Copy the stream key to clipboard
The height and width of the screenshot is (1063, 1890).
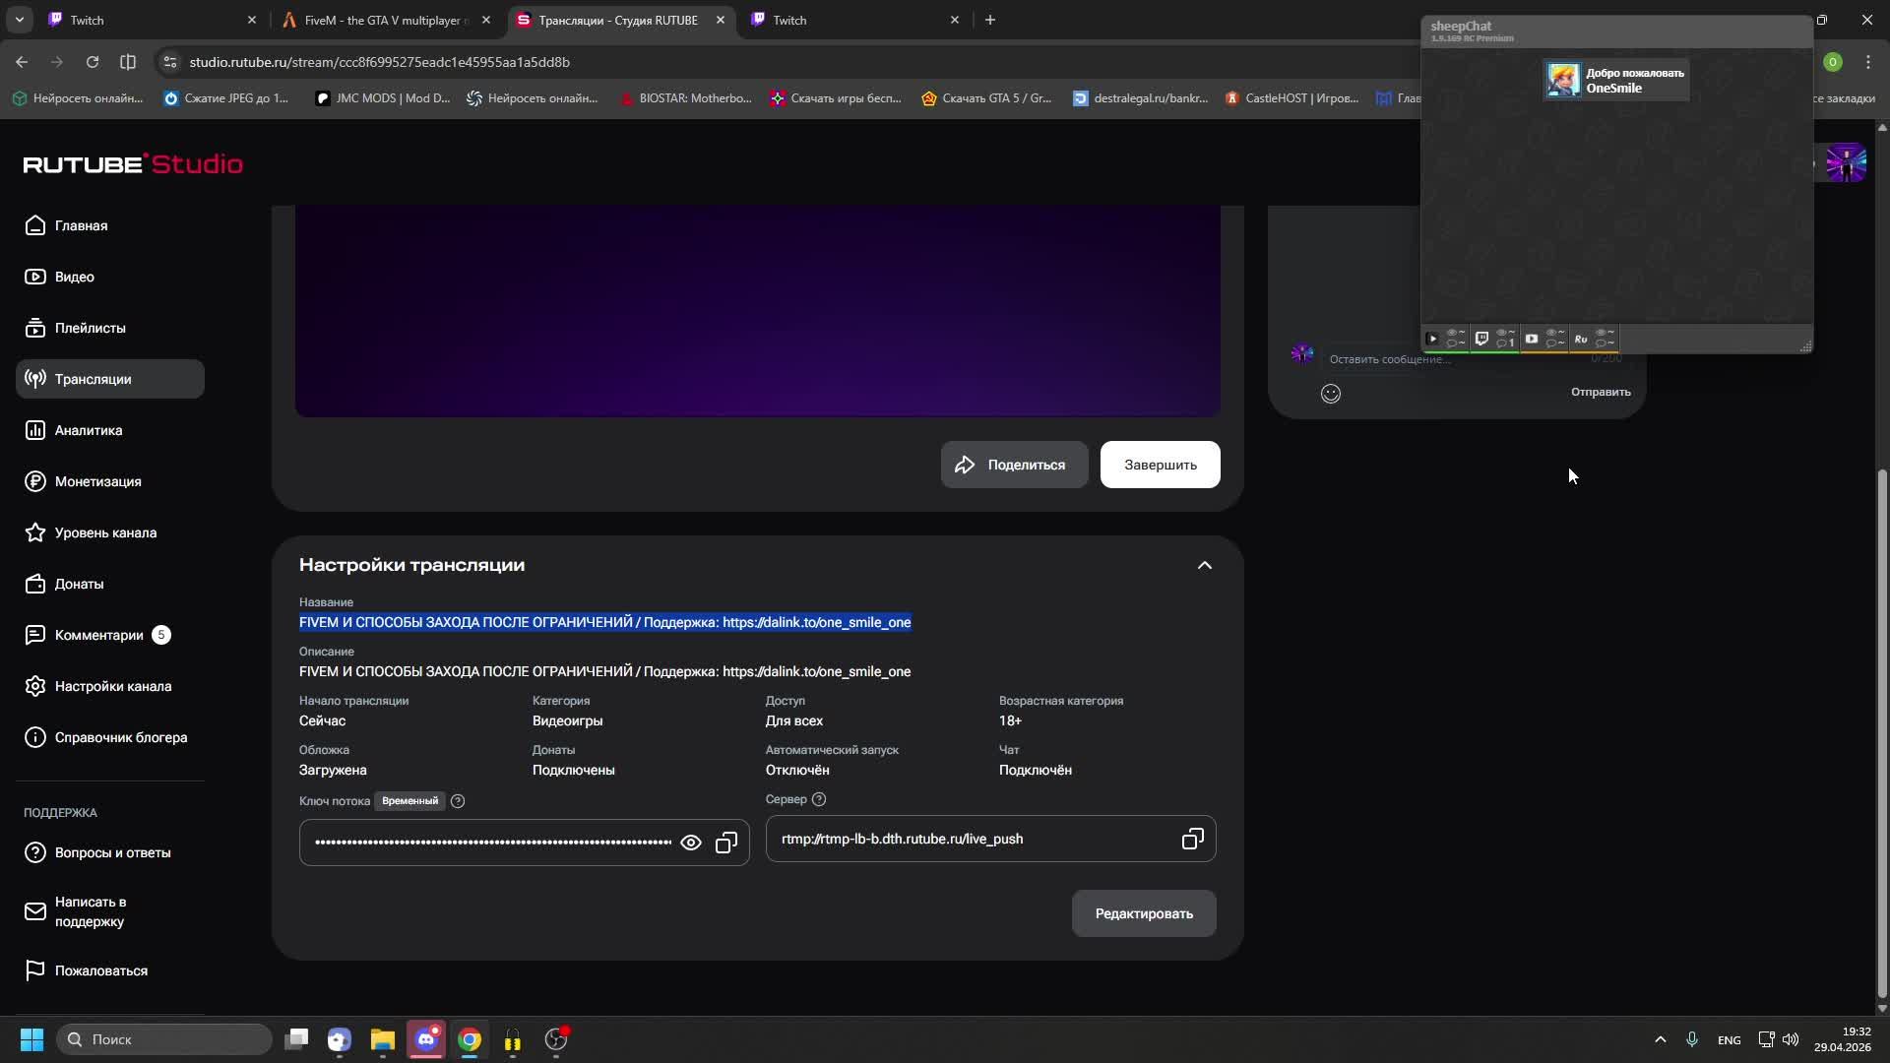726,843
